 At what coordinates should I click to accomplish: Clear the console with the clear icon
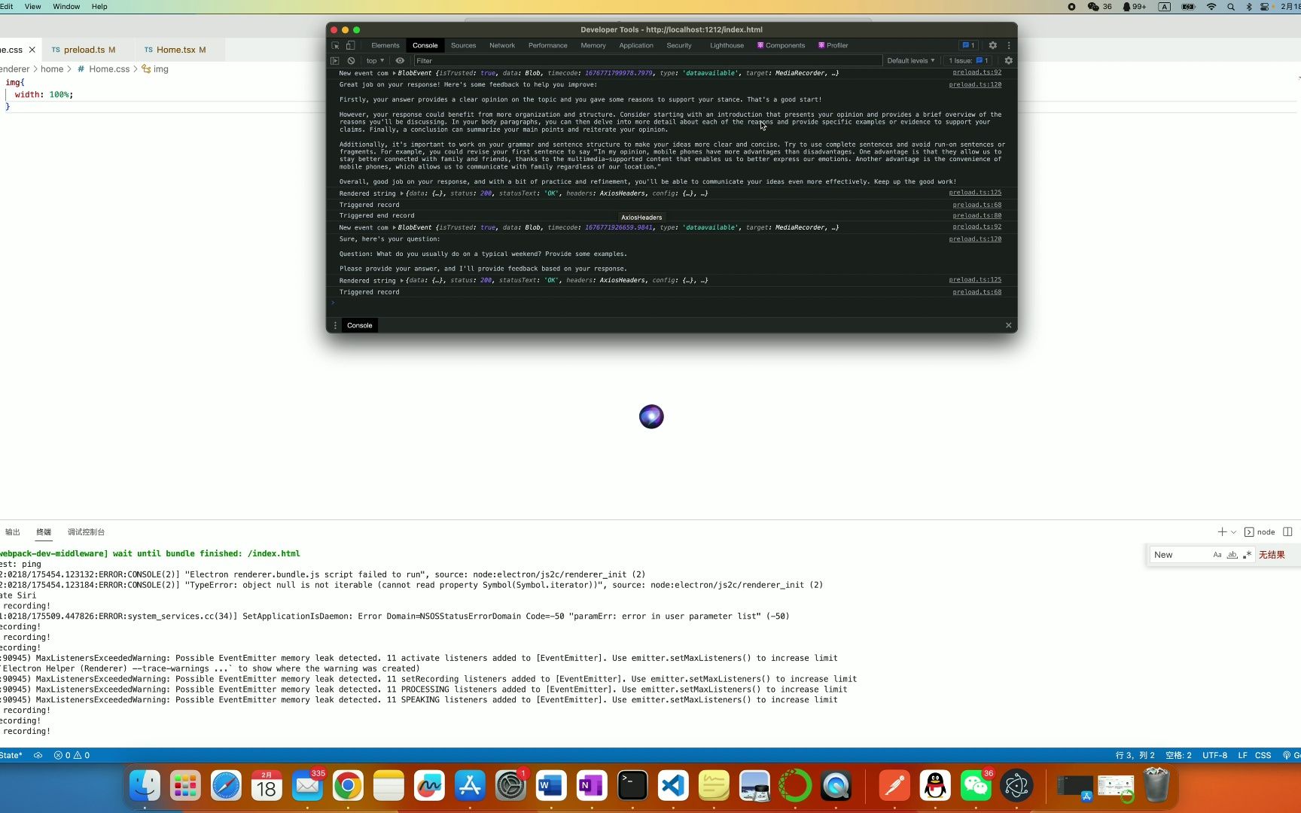[351, 60]
